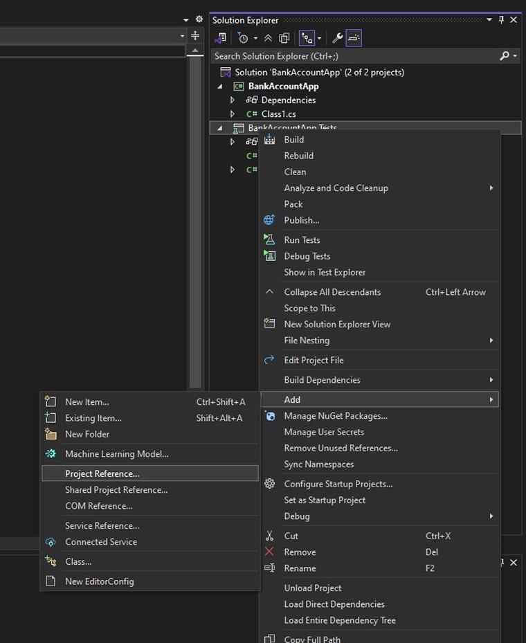
Task: Click the New EditorConfig file icon
Action: [x=51, y=581]
